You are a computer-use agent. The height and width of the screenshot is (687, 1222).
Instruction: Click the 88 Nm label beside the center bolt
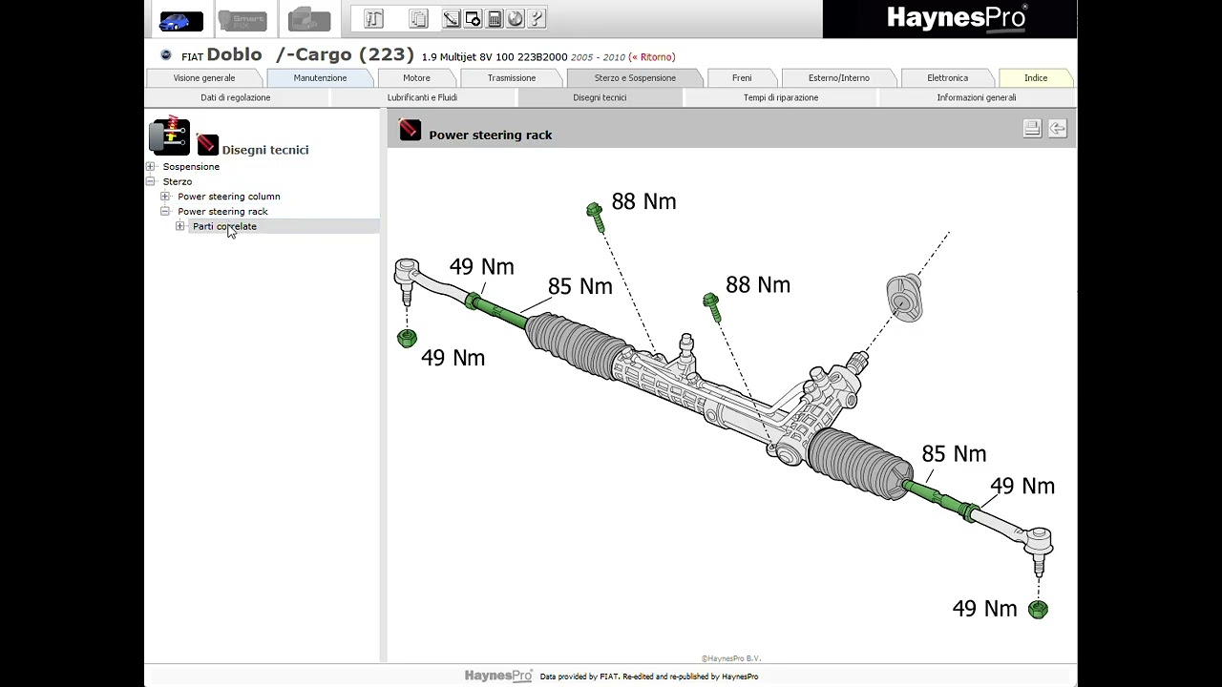point(758,284)
